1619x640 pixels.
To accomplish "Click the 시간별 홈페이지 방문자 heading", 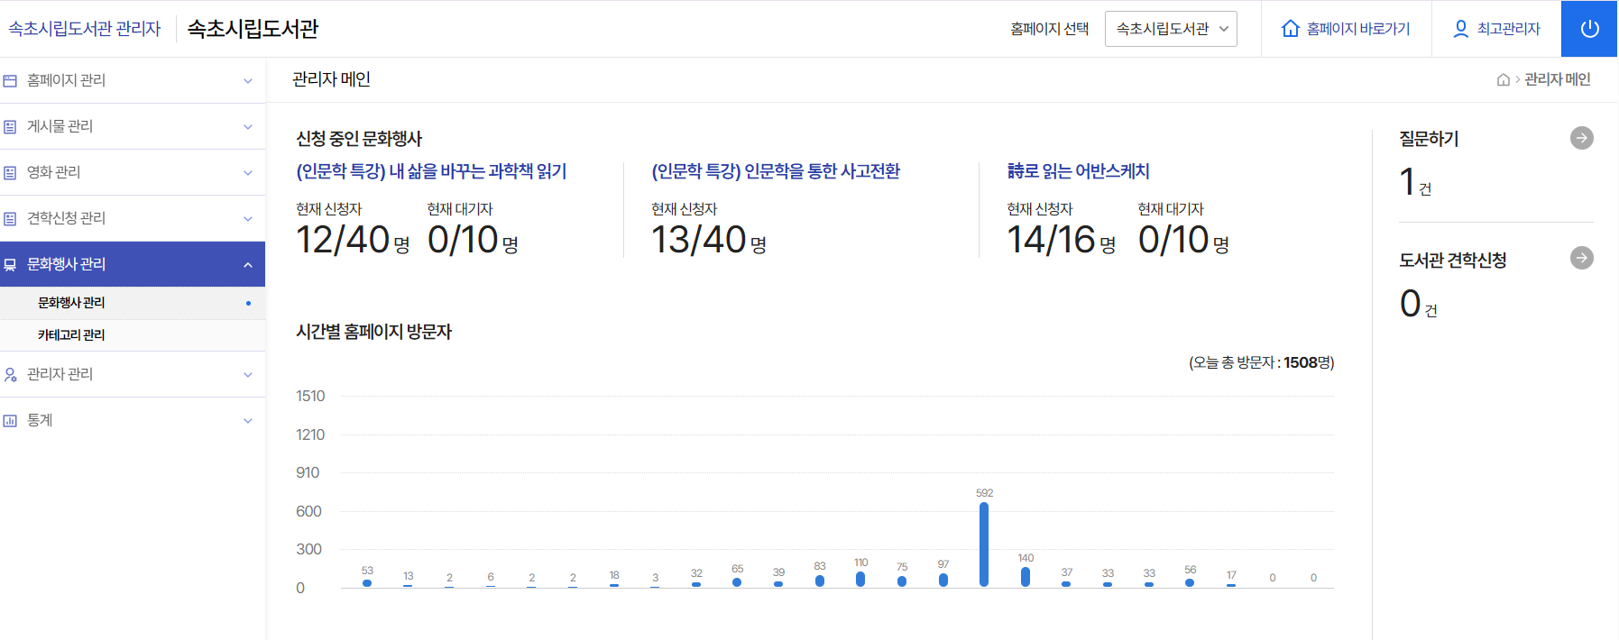I will point(374,332).
